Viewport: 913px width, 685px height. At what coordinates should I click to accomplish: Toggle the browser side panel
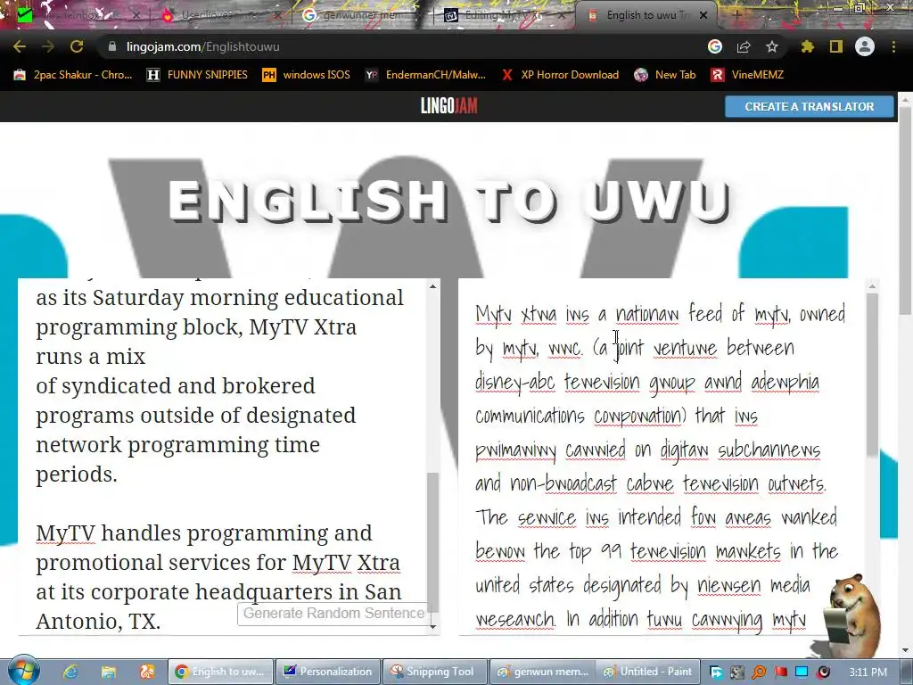(x=836, y=46)
